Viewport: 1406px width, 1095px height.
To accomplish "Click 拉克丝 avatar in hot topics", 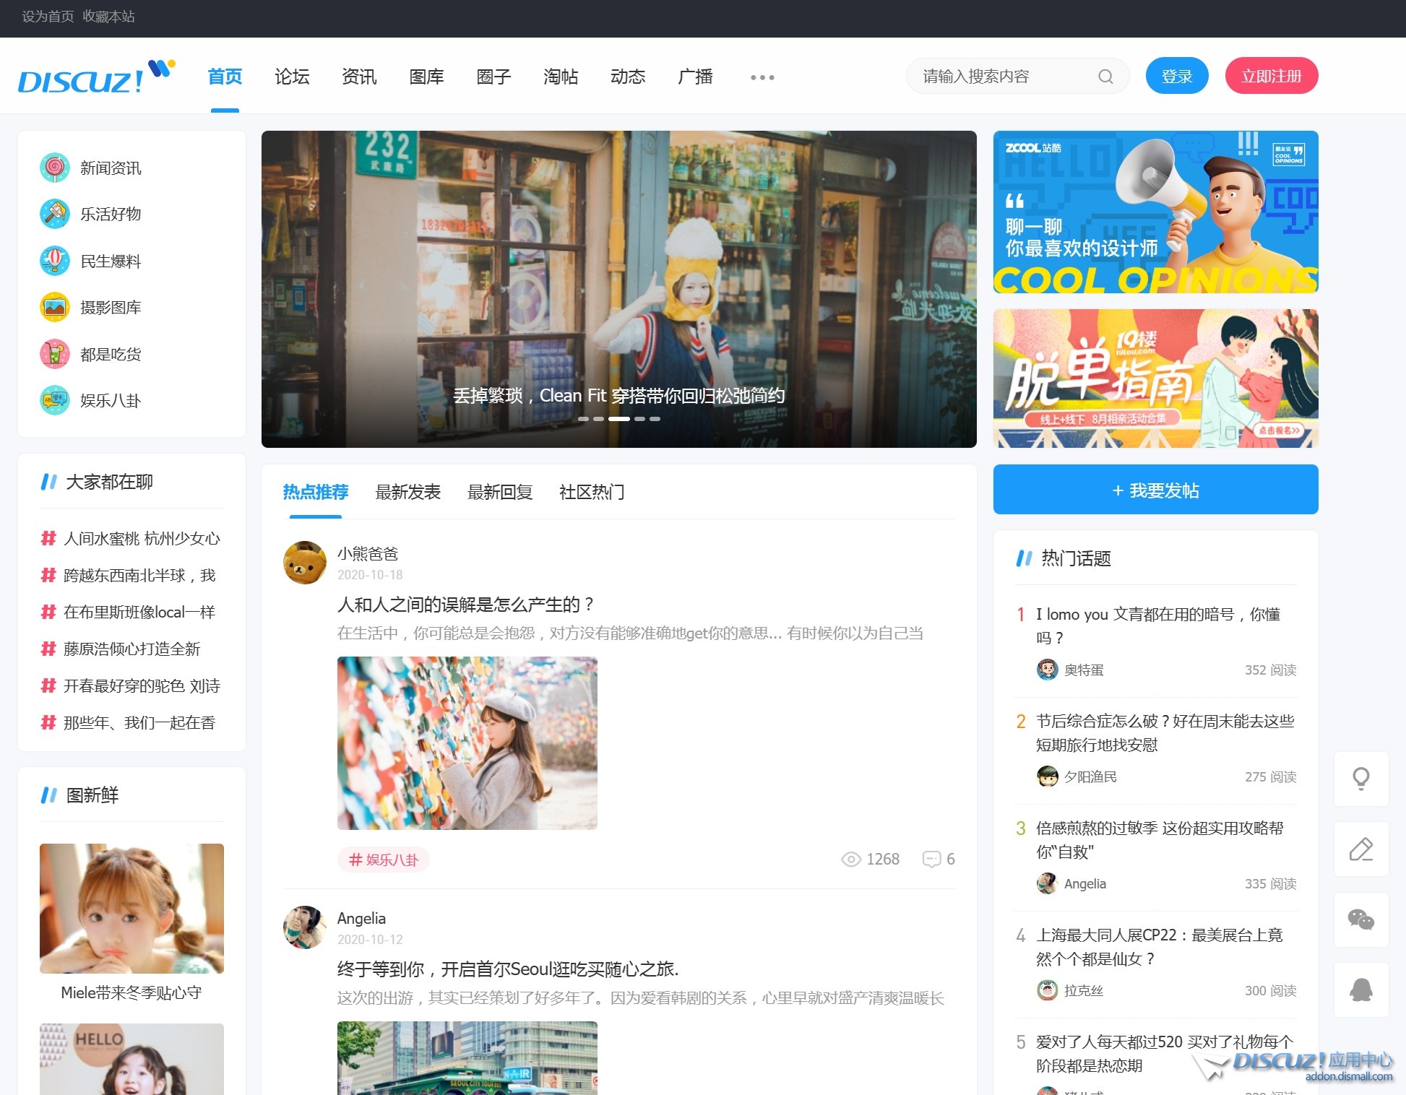I will [1047, 990].
